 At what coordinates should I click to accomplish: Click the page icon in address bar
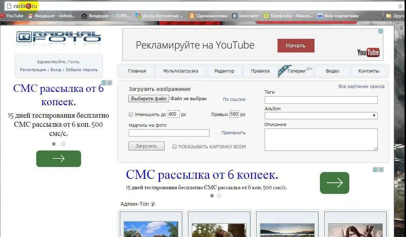[9, 6]
